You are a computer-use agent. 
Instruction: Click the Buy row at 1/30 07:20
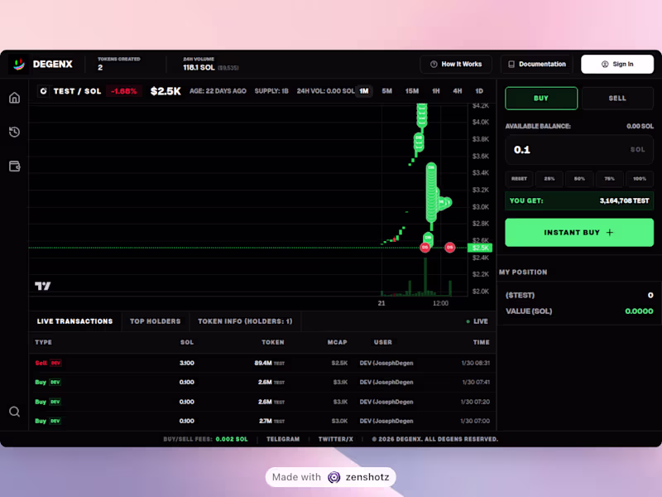point(262,402)
